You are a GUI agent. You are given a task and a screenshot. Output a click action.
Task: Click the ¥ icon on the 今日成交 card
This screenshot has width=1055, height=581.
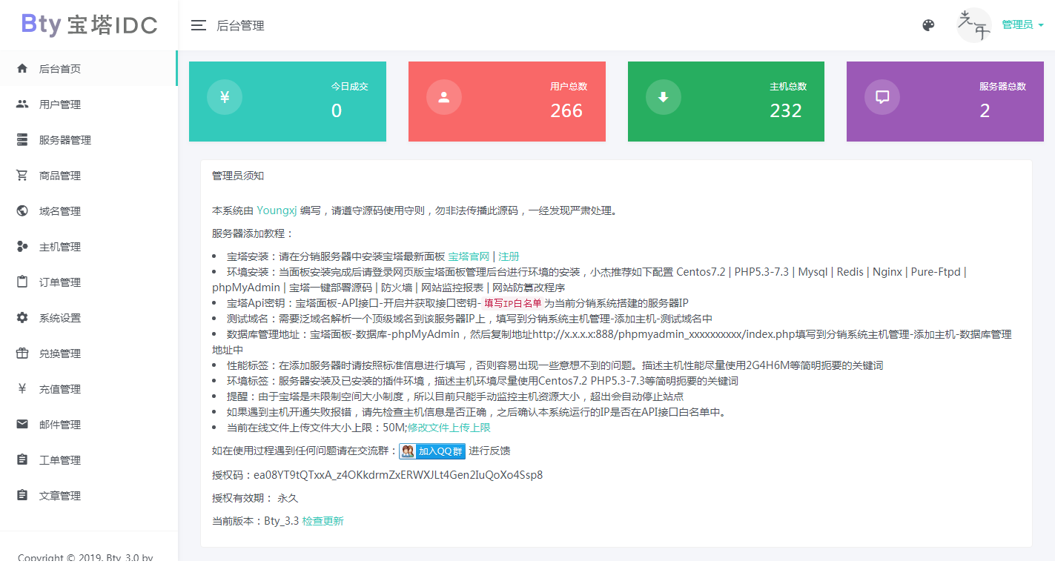(224, 96)
